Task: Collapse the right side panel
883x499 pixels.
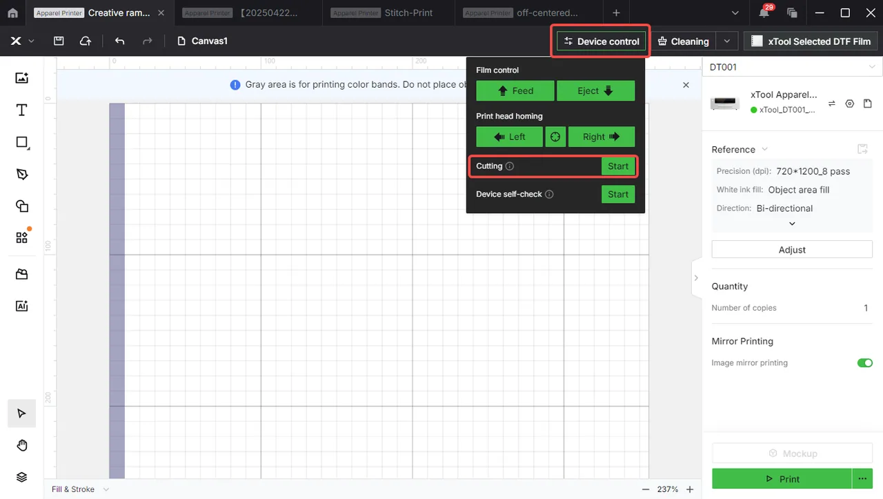Action: pos(696,278)
